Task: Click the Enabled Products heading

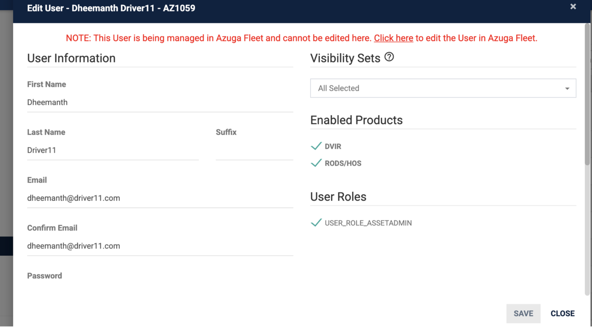Action: click(356, 120)
